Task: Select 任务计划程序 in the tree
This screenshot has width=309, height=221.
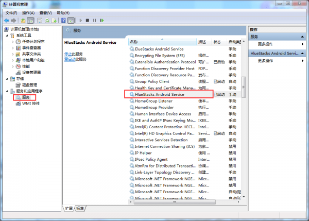Action: 33,42
